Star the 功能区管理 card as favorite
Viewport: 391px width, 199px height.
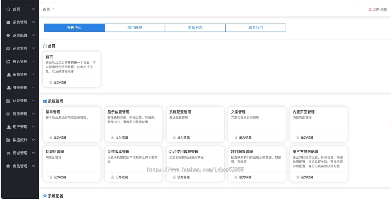(51, 177)
